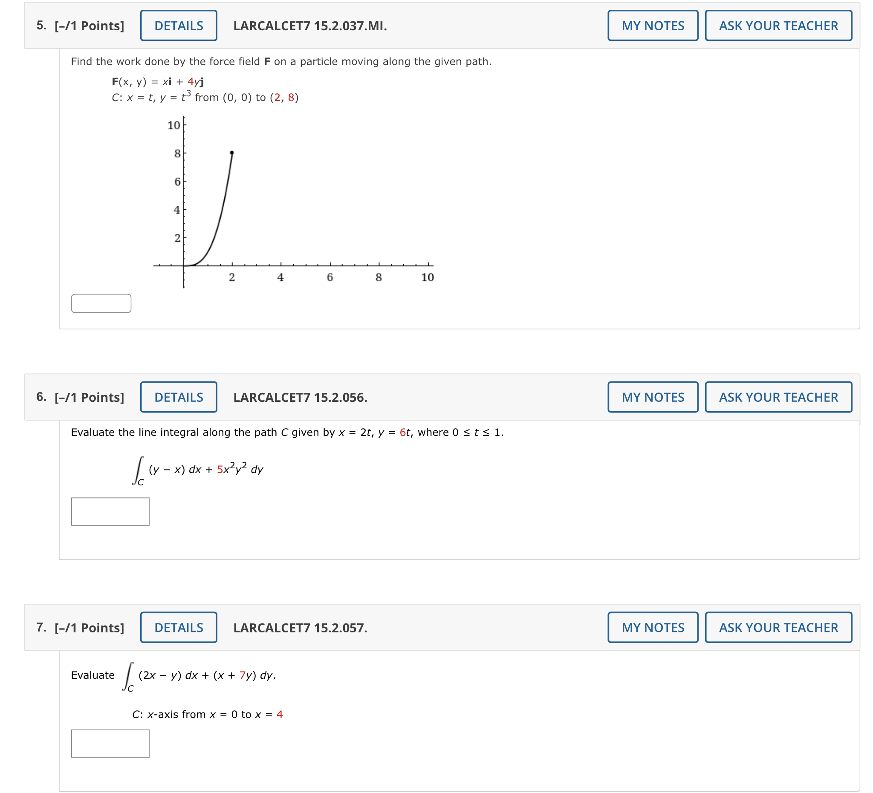Open MY NOTES for problem 7
The height and width of the screenshot is (793, 873).
(653, 628)
